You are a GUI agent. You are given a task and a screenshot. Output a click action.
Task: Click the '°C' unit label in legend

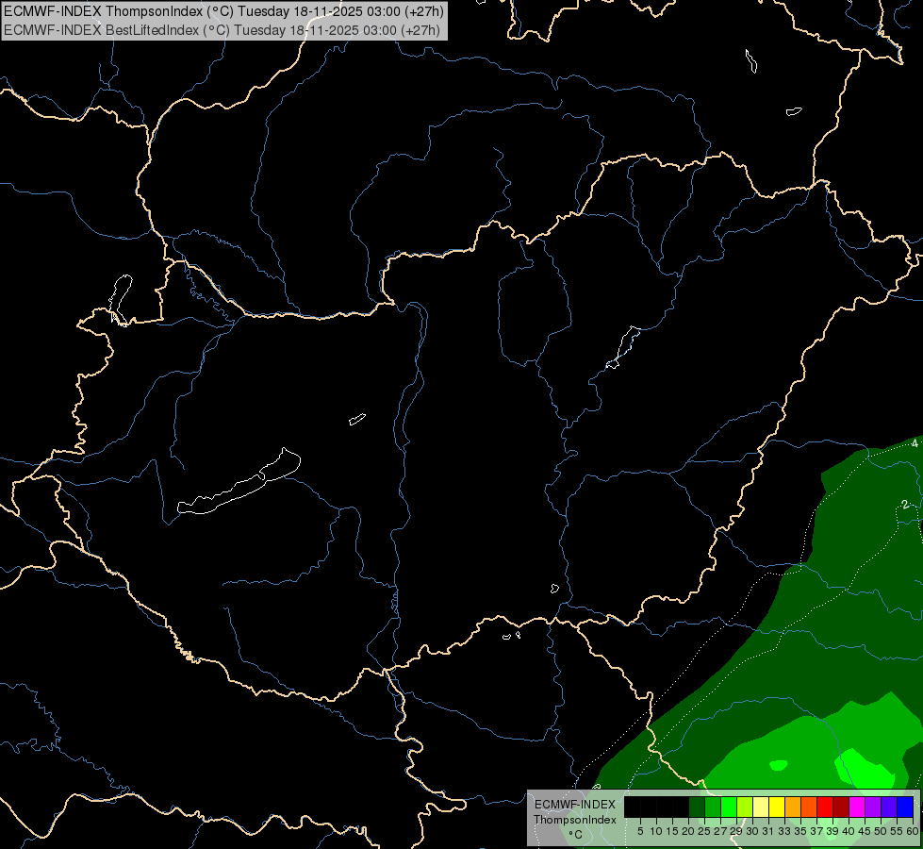click(575, 834)
